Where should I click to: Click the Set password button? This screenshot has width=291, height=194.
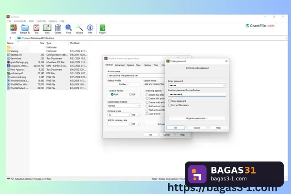[x=155, y=124]
